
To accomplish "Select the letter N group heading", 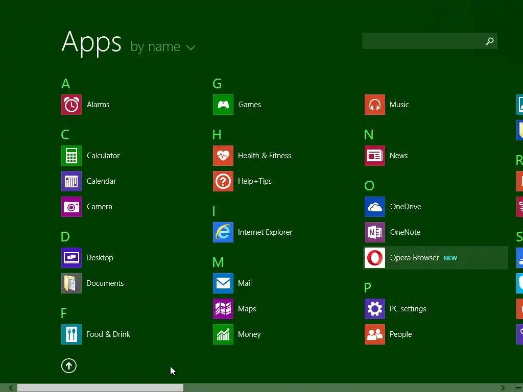I will tap(369, 135).
